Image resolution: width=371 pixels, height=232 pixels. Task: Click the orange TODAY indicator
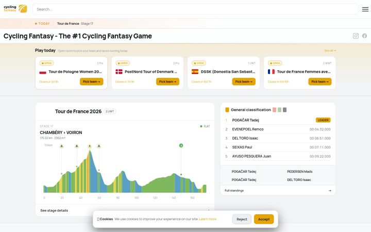click(x=42, y=24)
